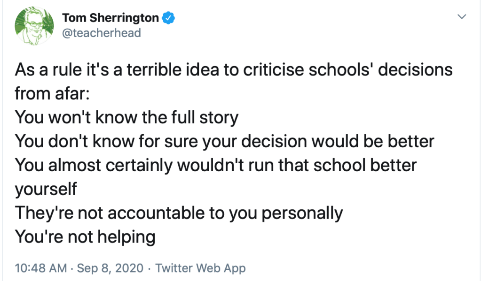This screenshot has height=281, width=481.
Task: Click the blue verified badge icon
Action: coord(168,18)
